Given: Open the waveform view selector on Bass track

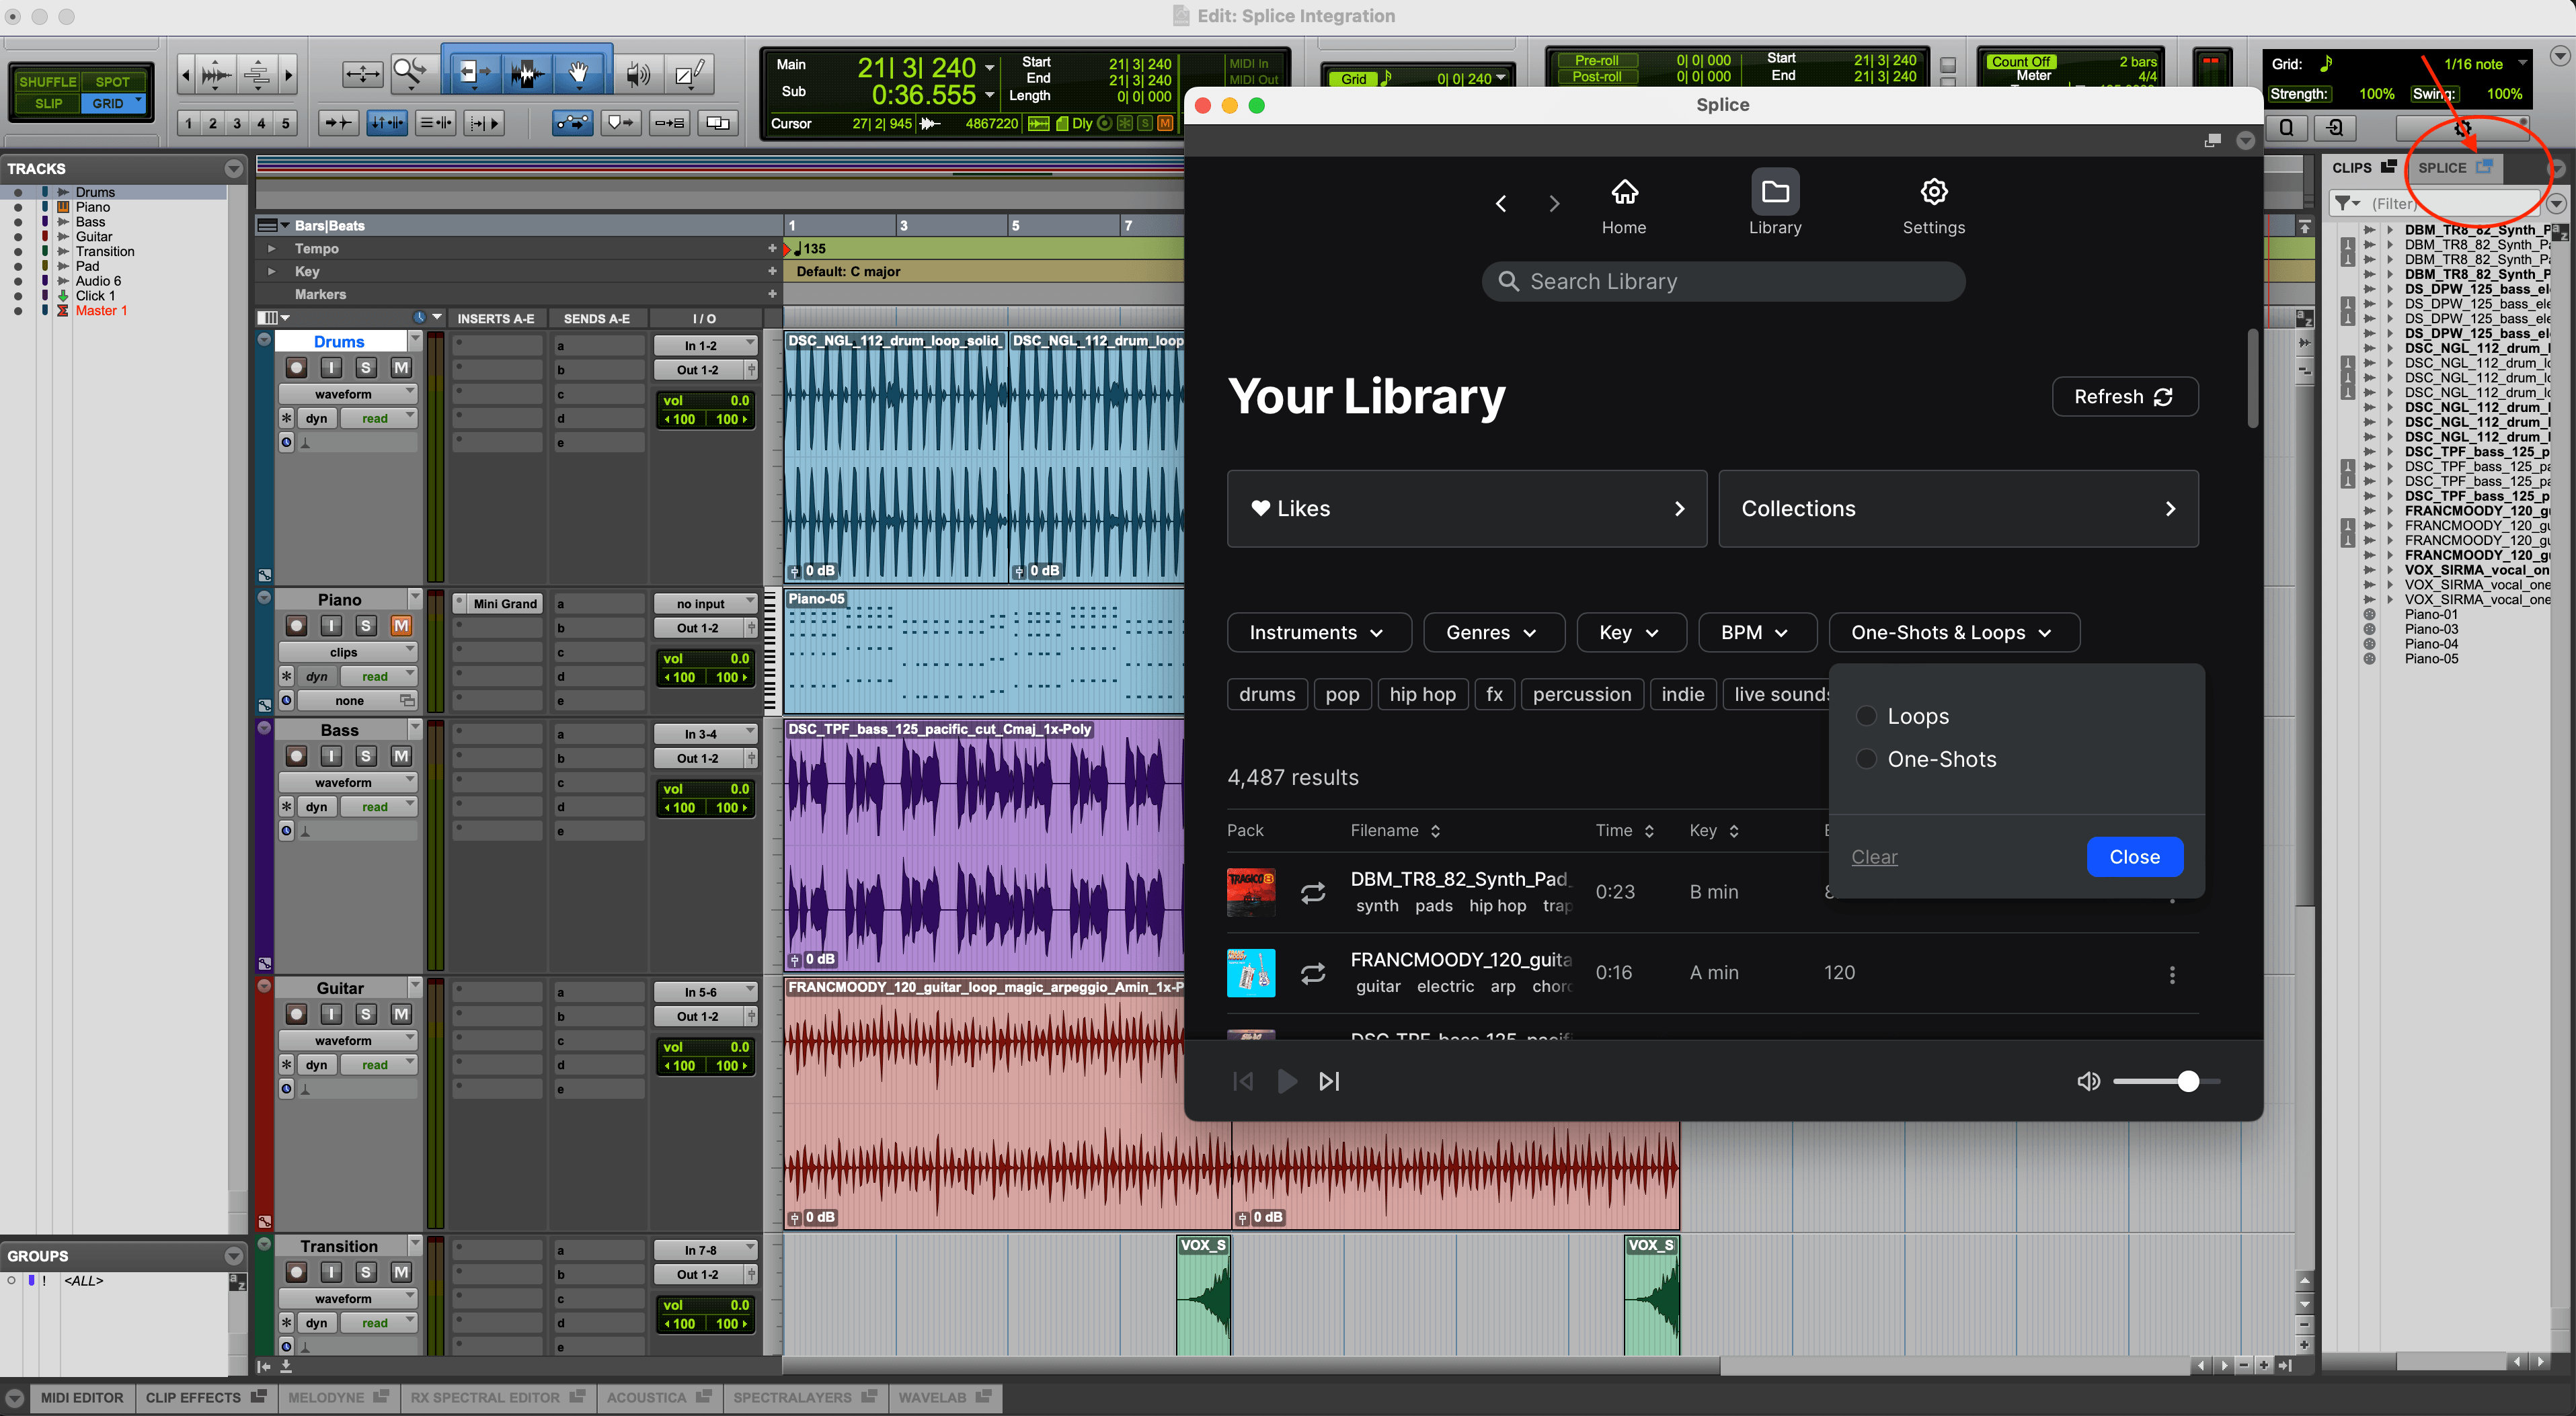Looking at the screenshot, I should pos(347,782).
